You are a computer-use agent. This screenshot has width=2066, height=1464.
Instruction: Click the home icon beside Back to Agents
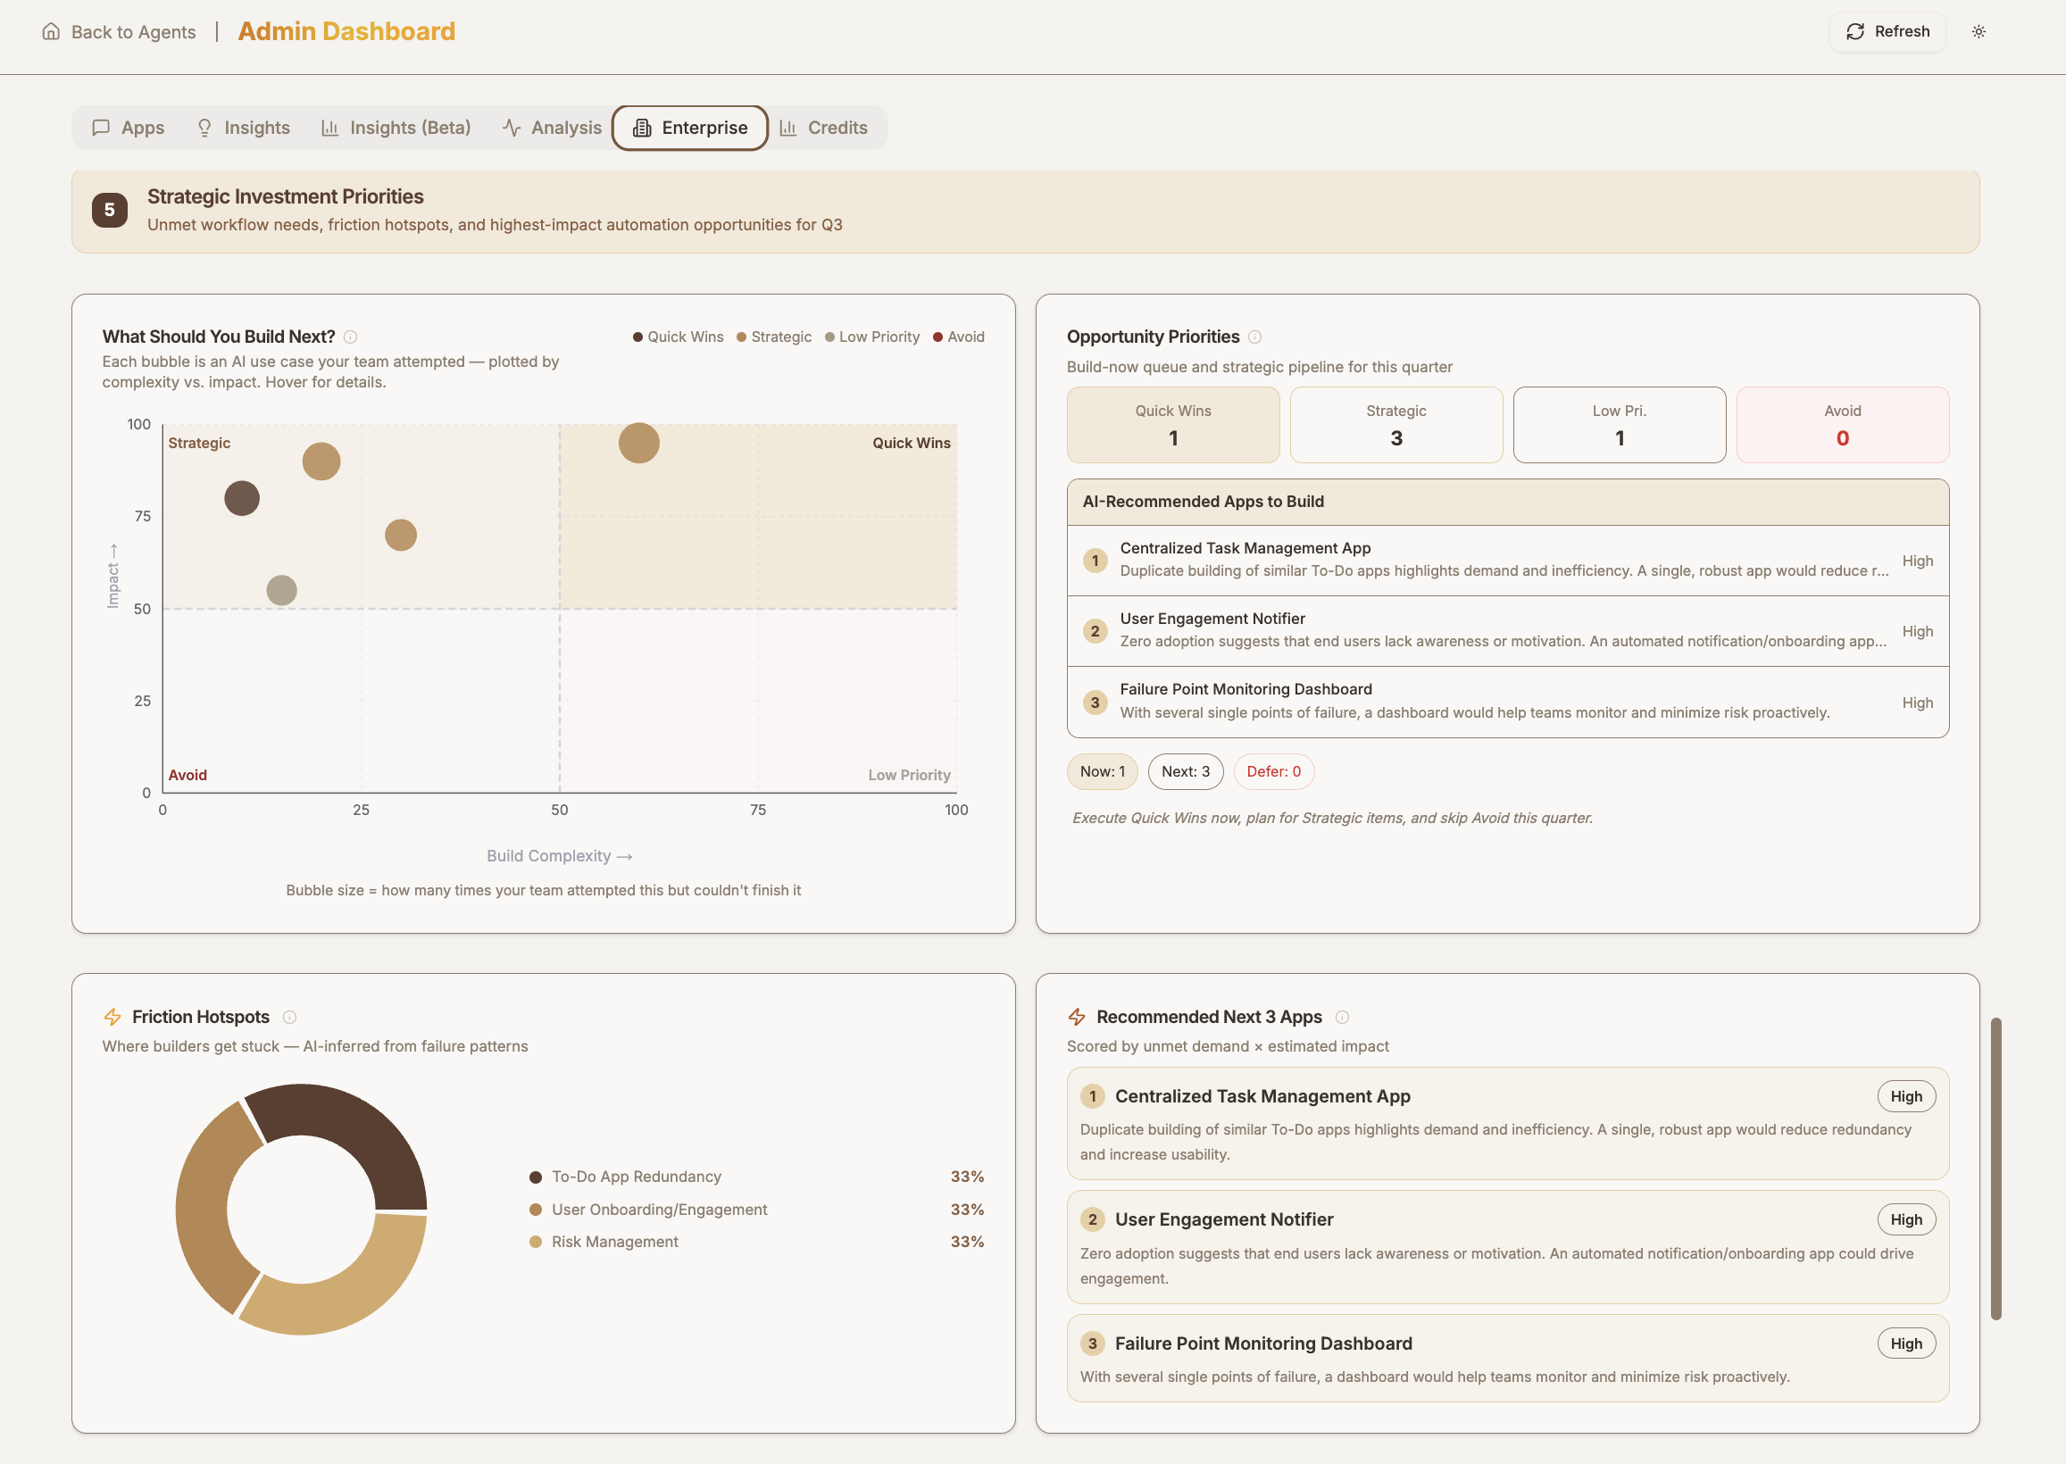(52, 31)
